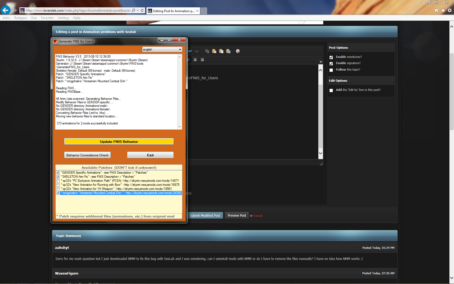The image size is (454, 284).
Task: Disable the Enable signature option
Action: 331,64
